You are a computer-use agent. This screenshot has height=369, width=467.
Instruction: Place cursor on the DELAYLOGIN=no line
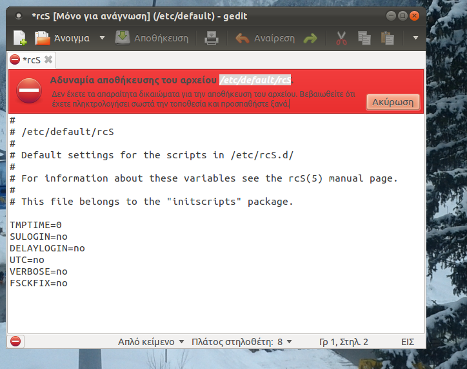click(47, 248)
